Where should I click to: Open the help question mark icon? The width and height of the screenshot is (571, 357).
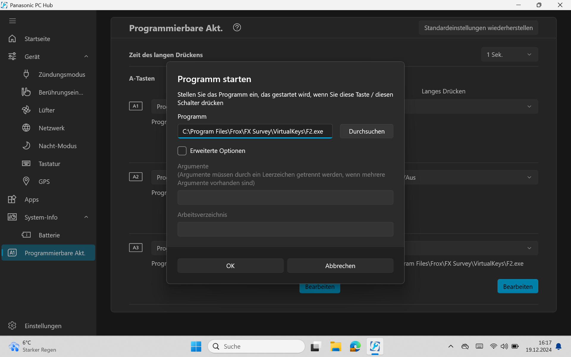(x=237, y=28)
